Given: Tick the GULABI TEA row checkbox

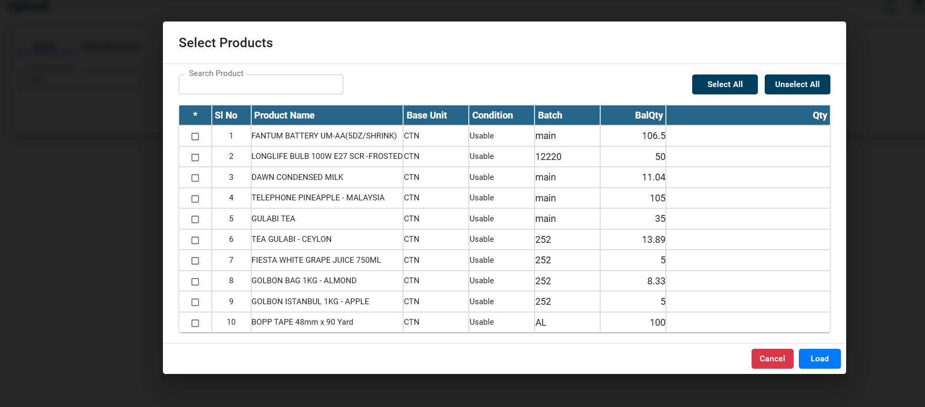Looking at the screenshot, I should [x=195, y=219].
